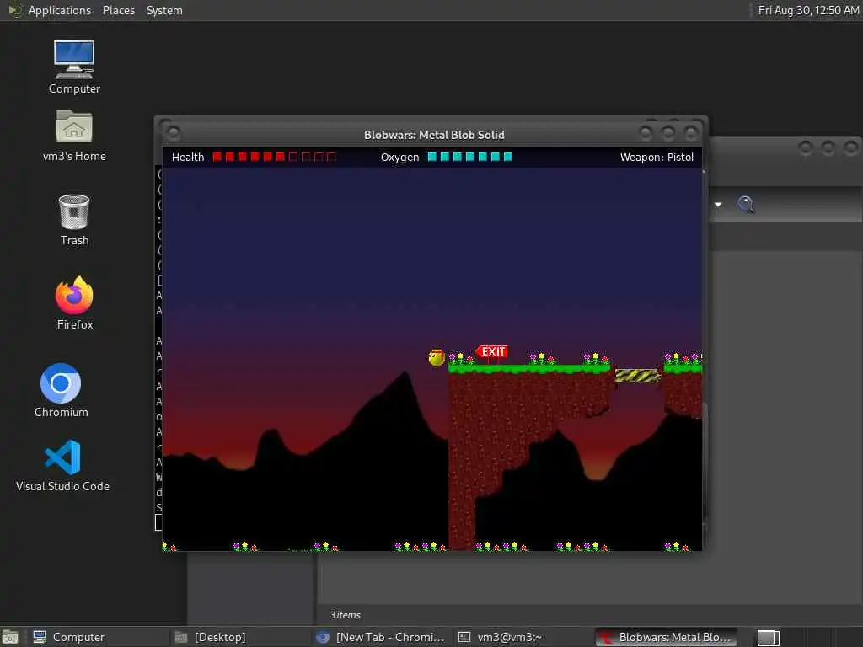This screenshot has height=647, width=863.
Task: Click the Applications menu logo icon
Action: (x=15, y=10)
